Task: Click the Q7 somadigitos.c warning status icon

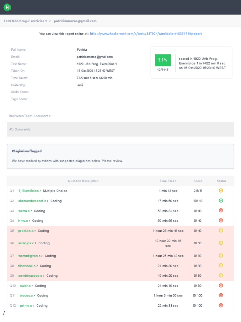Action: 221,256
